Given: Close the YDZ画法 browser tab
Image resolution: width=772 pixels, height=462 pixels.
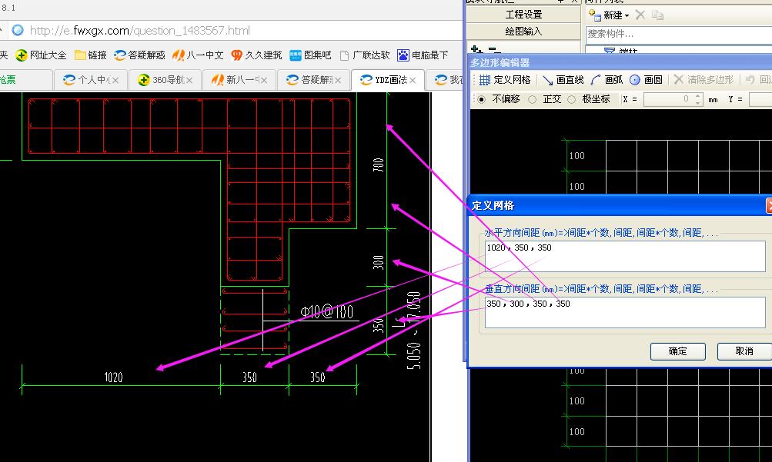Looking at the screenshot, I should pyautogui.click(x=412, y=80).
